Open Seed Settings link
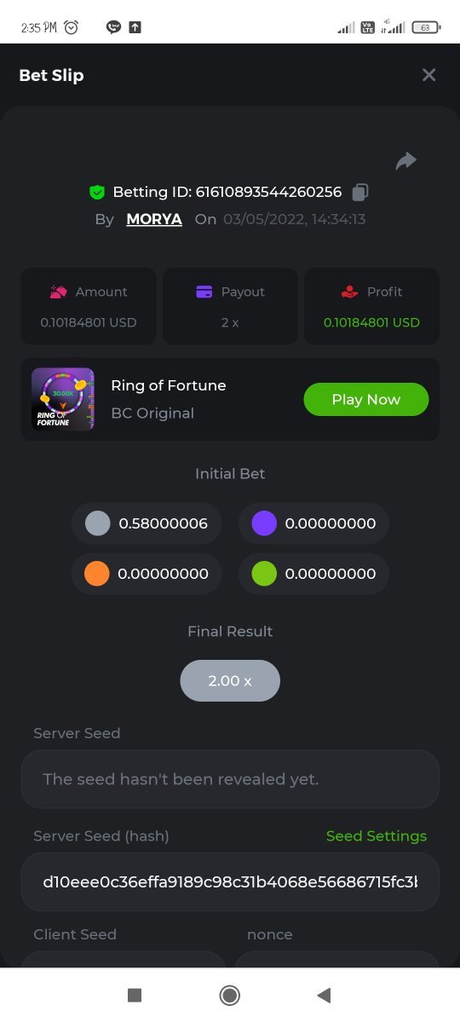Screen dimensions: 460x1023 click(x=377, y=835)
